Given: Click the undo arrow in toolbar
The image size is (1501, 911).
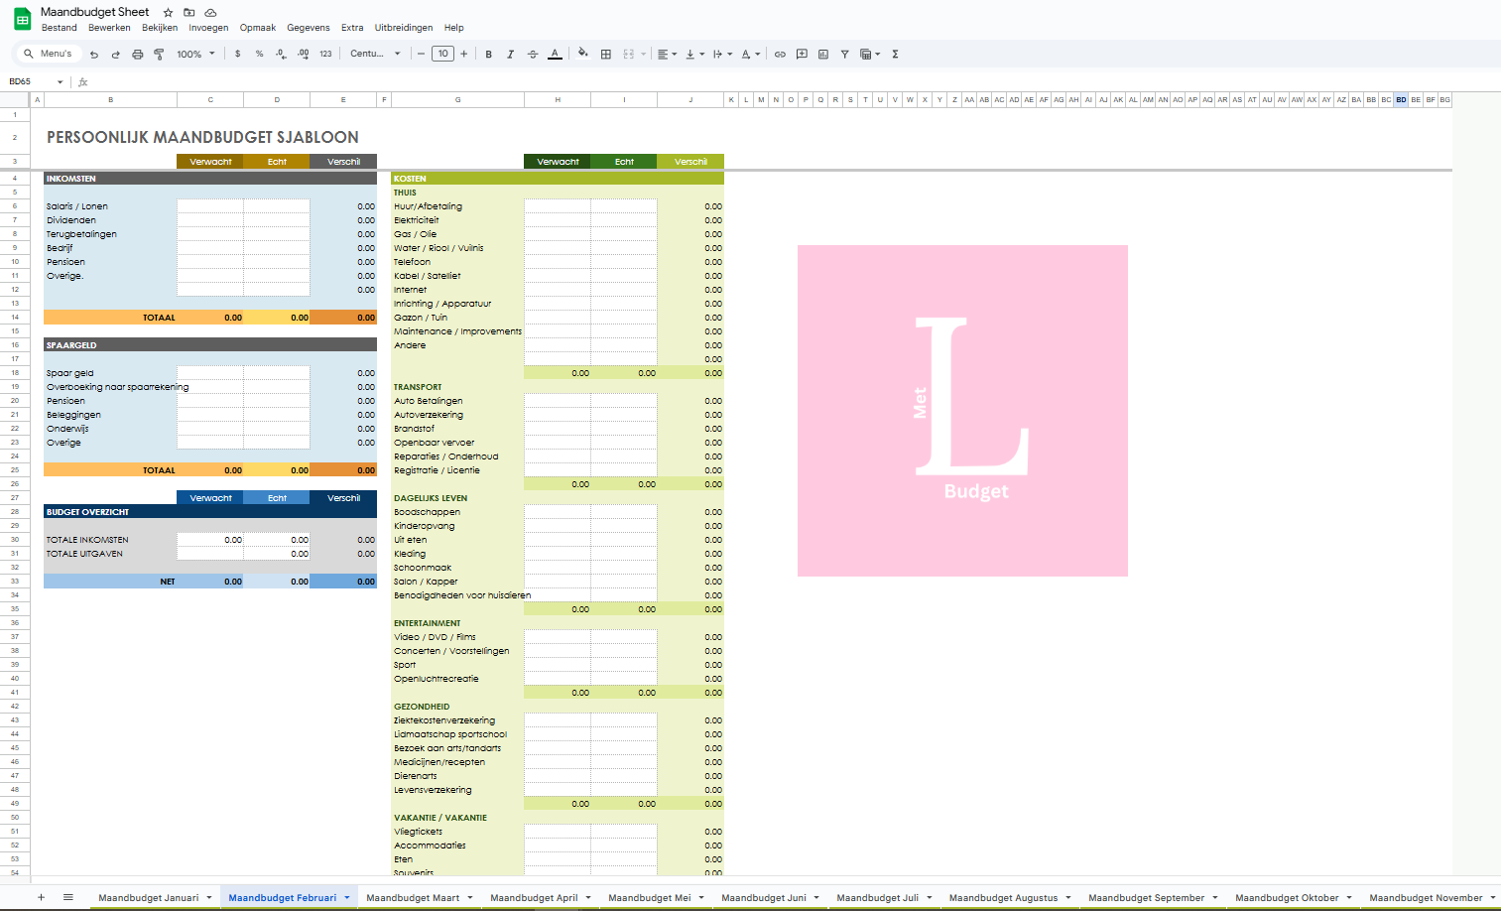Looking at the screenshot, I should [x=94, y=55].
